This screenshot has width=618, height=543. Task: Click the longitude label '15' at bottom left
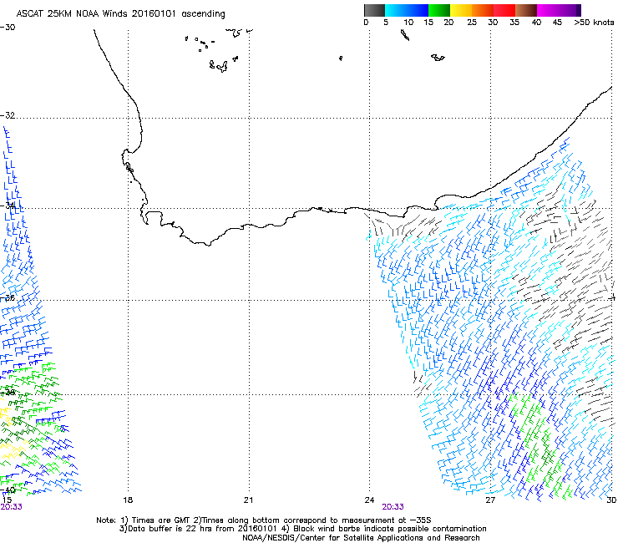(7, 500)
